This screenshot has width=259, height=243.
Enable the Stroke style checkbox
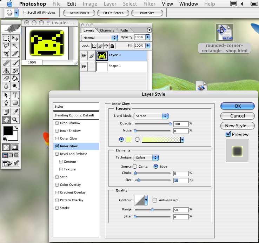coord(57,208)
